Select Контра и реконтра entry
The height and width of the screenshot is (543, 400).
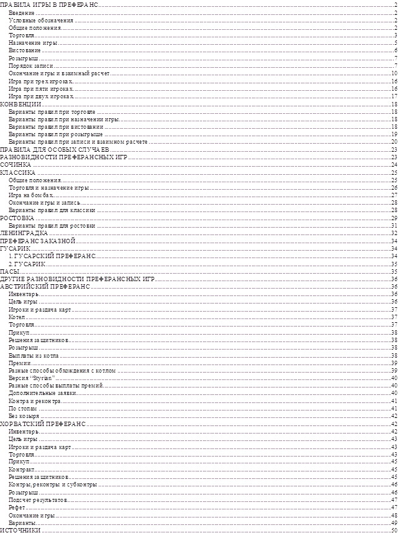(x=35, y=401)
